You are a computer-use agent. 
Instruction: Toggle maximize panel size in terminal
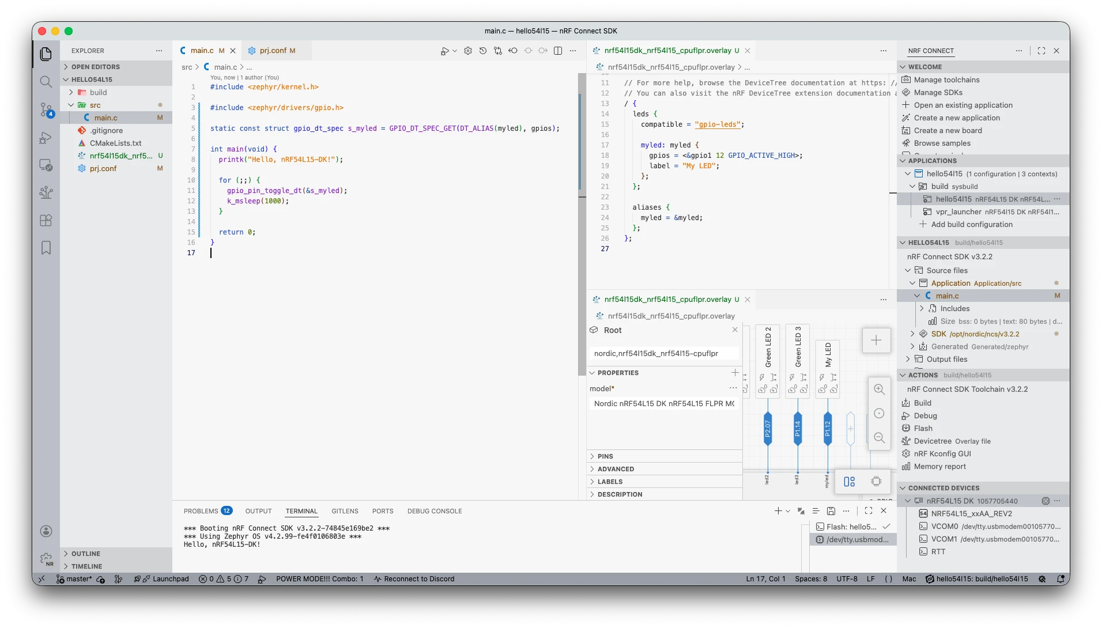click(869, 511)
